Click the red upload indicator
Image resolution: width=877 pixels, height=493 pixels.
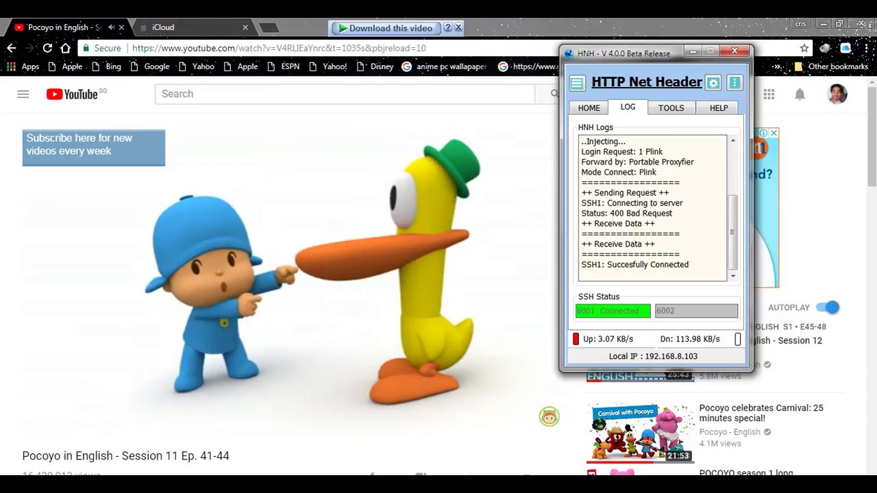576,339
